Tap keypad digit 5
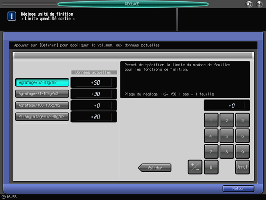Viewport: 266px width, 200px height. click(227, 136)
